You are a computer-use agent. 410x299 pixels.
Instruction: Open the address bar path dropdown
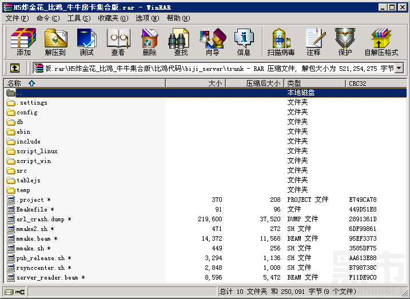(x=399, y=69)
